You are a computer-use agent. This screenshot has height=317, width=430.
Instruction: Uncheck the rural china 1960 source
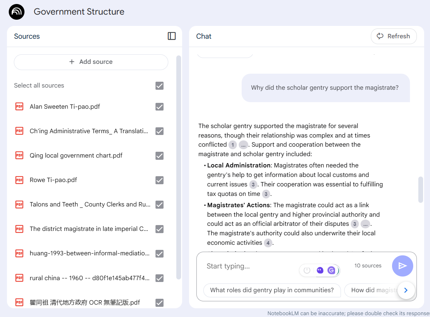click(159, 278)
